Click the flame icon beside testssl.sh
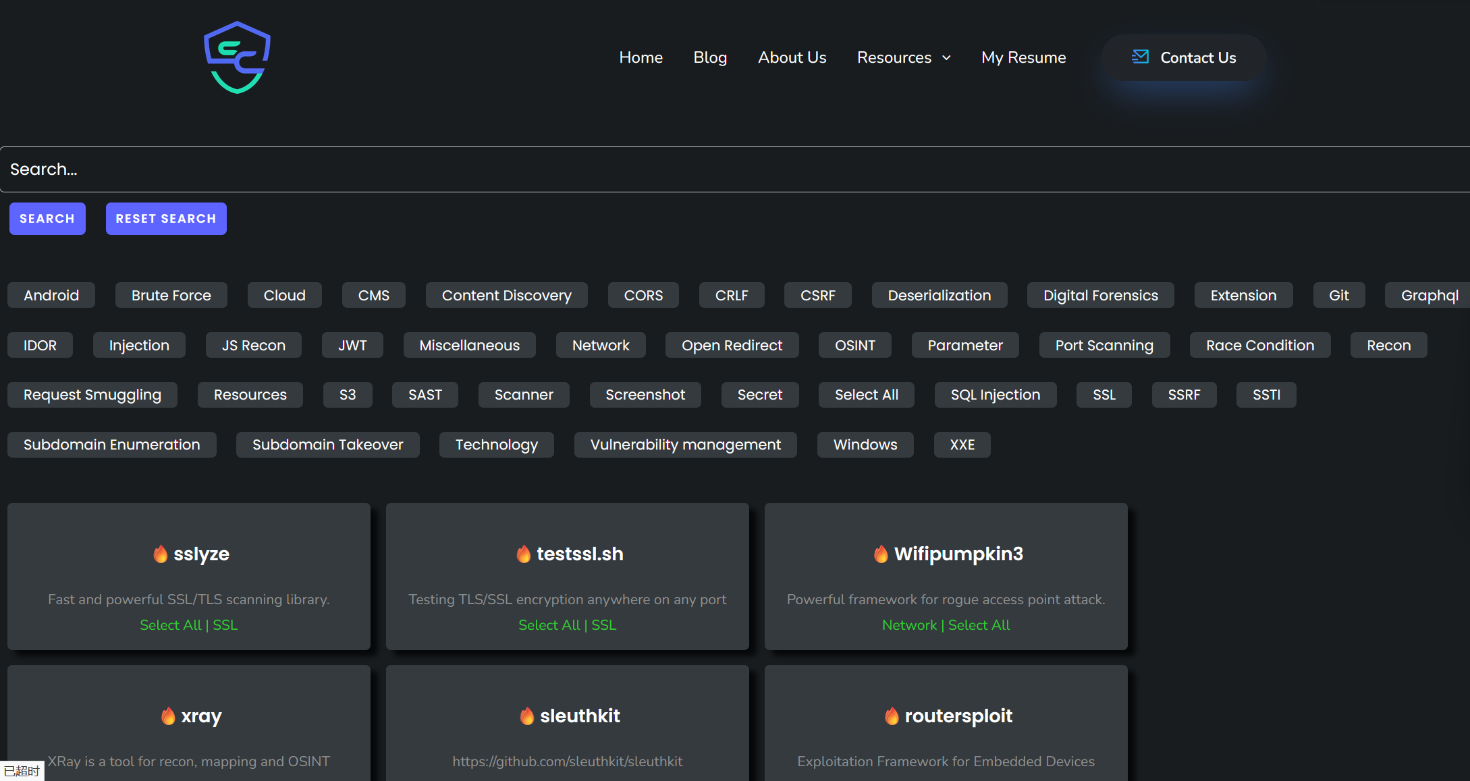1470x781 pixels. [x=523, y=554]
